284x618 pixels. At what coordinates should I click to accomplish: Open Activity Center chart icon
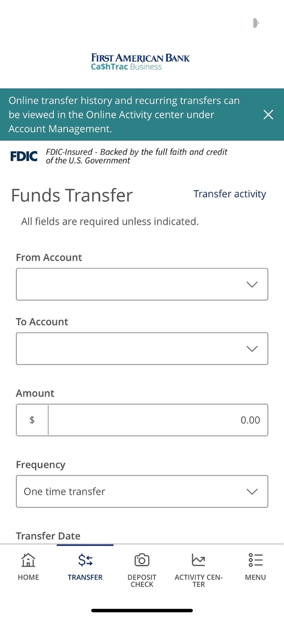(198, 560)
